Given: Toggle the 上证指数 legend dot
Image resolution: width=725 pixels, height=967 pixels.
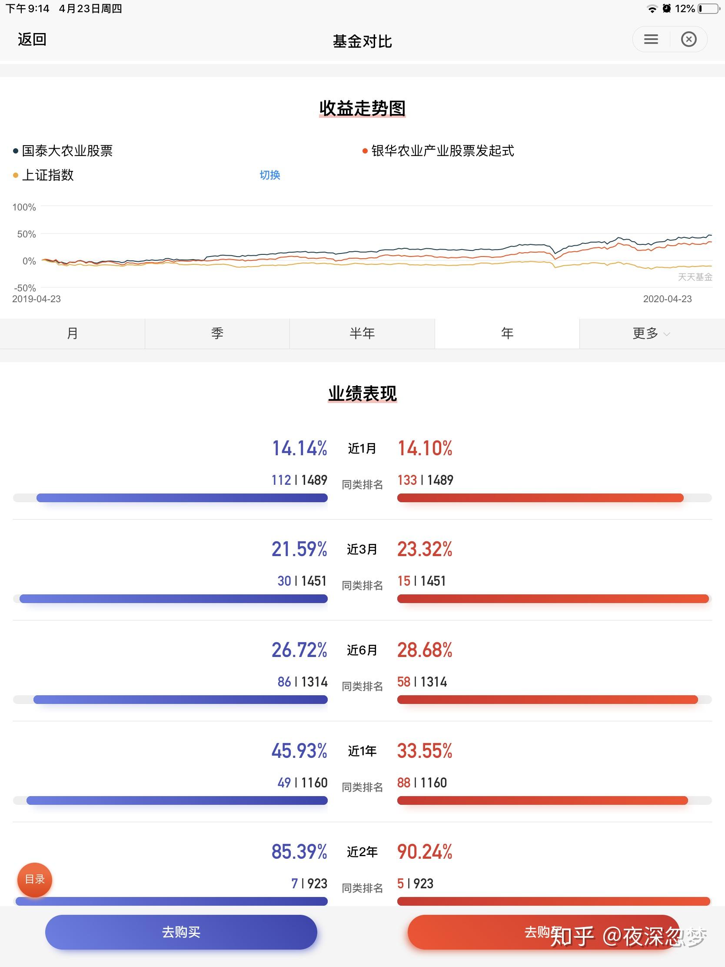Looking at the screenshot, I should tap(16, 176).
